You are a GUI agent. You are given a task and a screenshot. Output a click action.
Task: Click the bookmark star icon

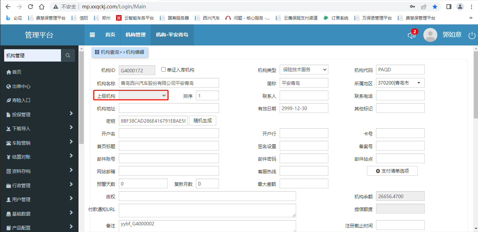435,7
